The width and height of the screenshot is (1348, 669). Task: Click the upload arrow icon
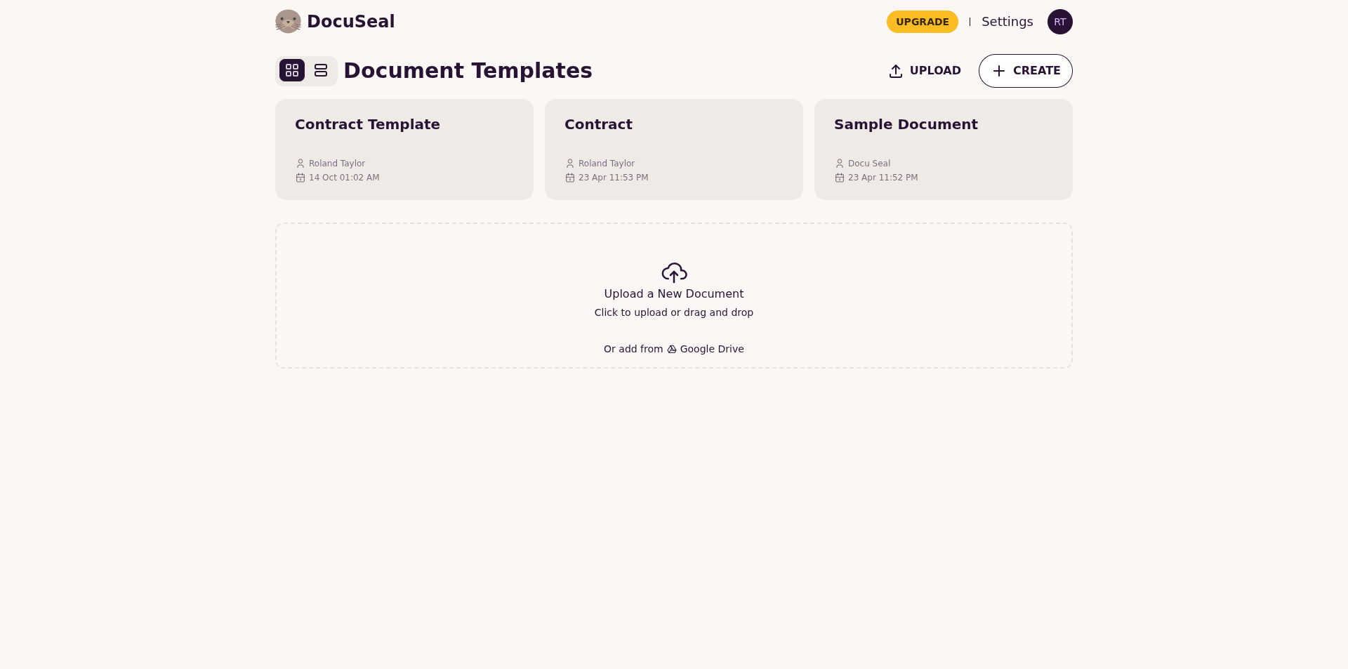896,71
